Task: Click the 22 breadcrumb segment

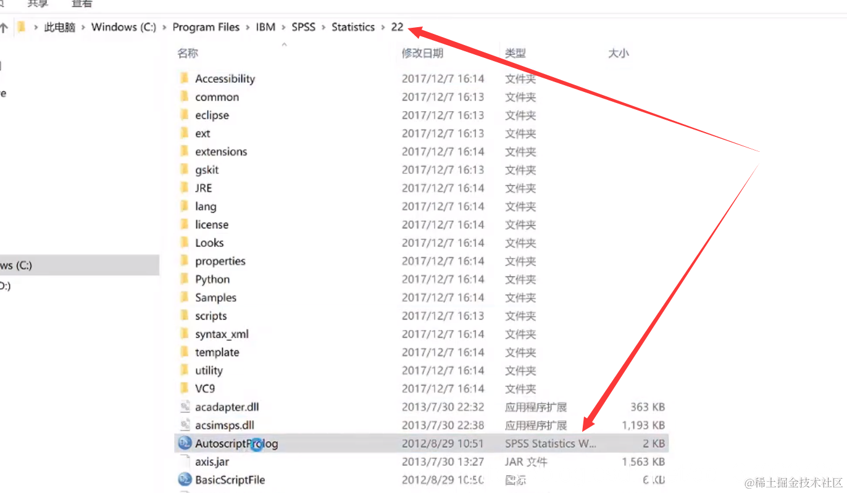Action: click(x=397, y=27)
